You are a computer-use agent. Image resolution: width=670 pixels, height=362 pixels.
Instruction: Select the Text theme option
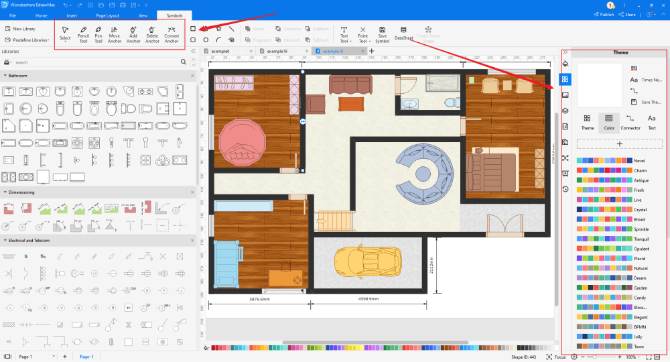(652, 123)
